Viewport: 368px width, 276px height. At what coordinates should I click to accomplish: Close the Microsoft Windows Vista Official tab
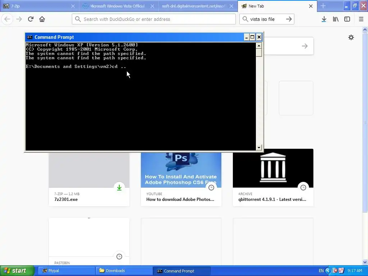click(152, 6)
